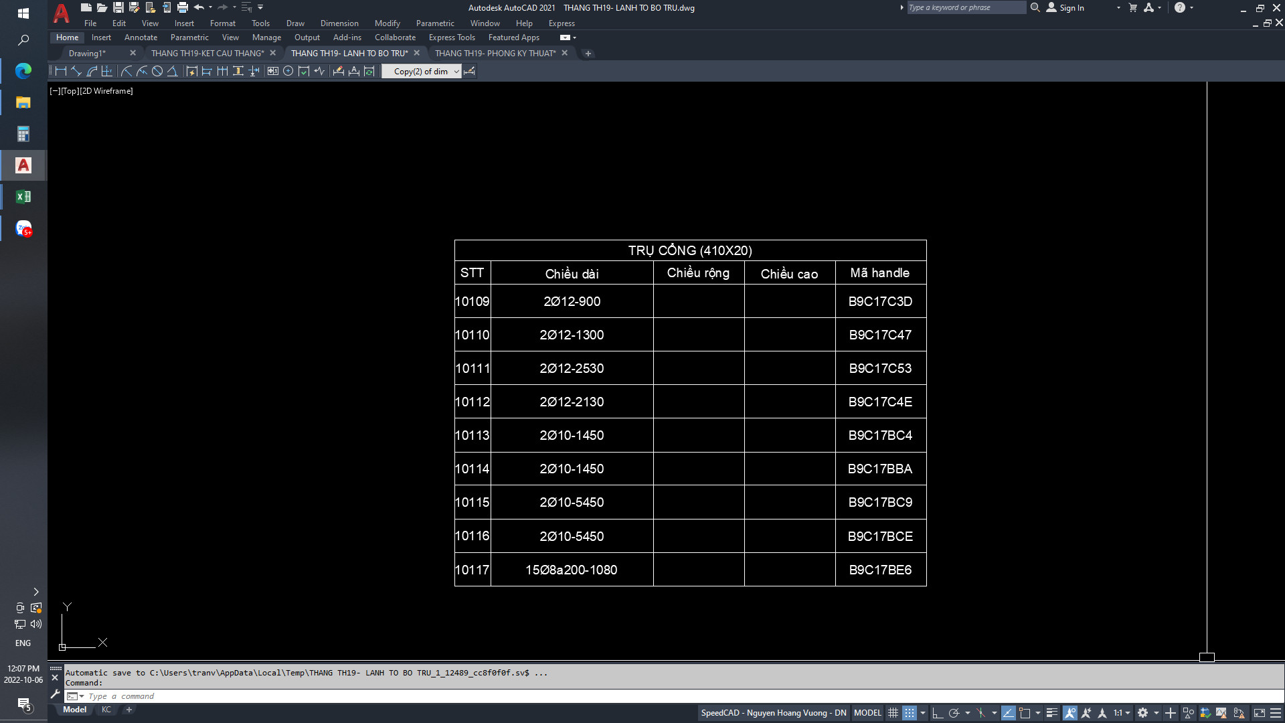
Task: Select the Aligned dimension tool
Action: pyautogui.click(x=76, y=71)
